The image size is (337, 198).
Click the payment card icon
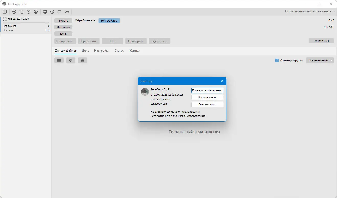(60, 12)
